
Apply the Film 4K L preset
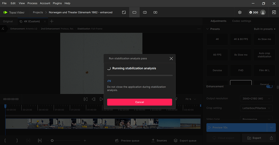(x=265, y=70)
